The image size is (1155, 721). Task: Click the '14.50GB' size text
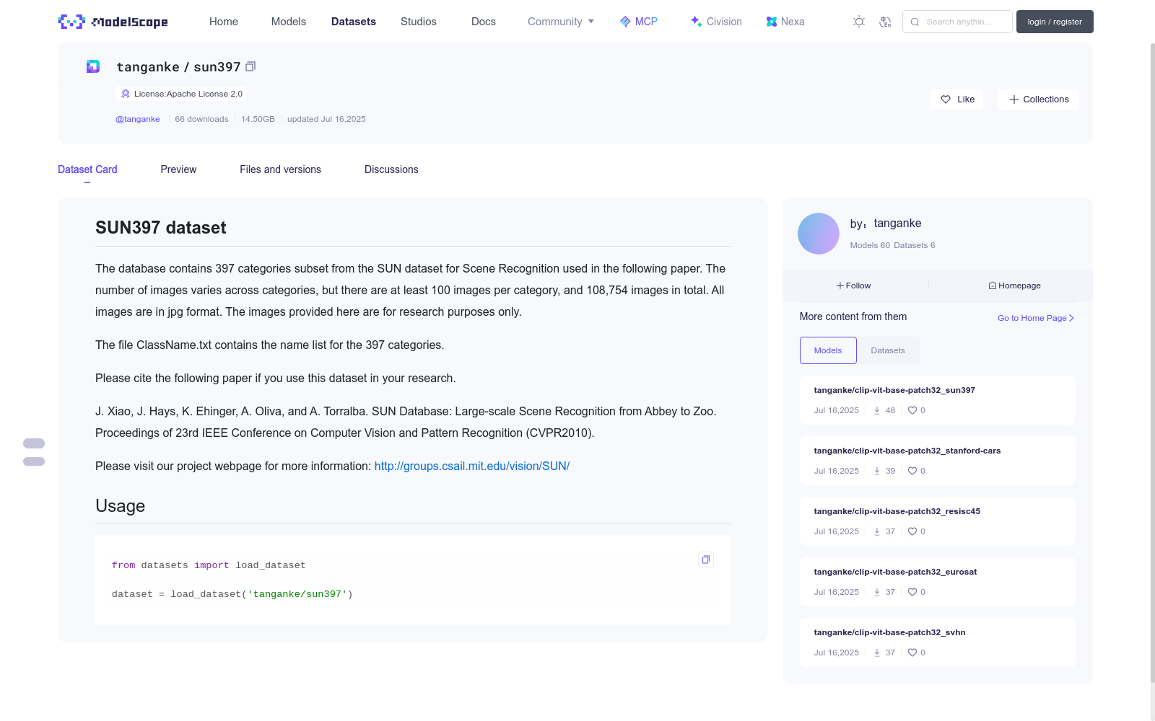pos(258,119)
